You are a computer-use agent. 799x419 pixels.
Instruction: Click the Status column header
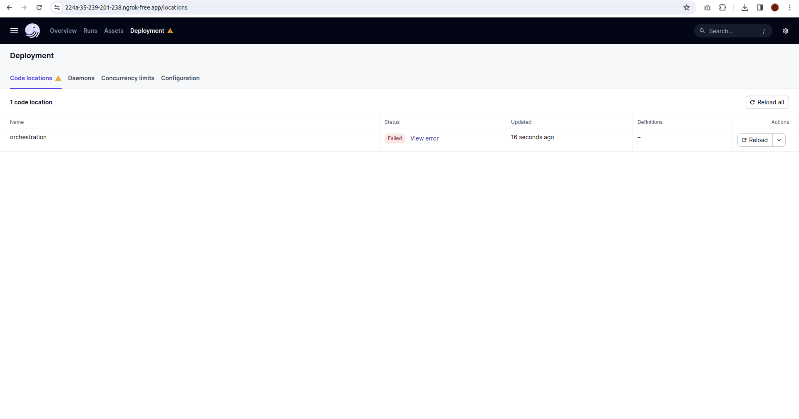pos(392,122)
